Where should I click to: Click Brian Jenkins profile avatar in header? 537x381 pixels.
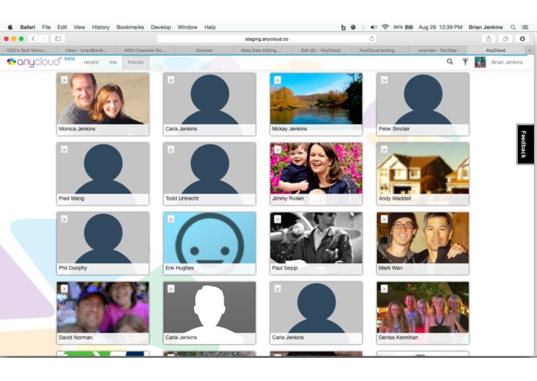pyautogui.click(x=480, y=62)
